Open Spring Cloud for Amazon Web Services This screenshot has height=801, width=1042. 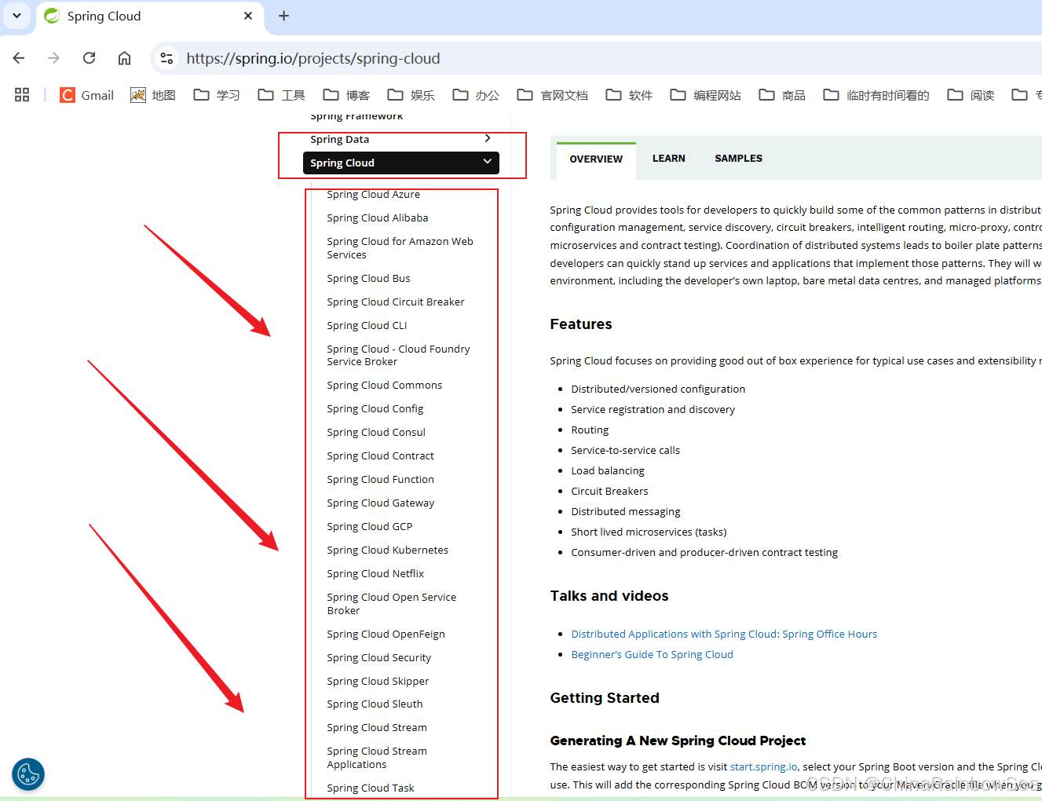400,248
